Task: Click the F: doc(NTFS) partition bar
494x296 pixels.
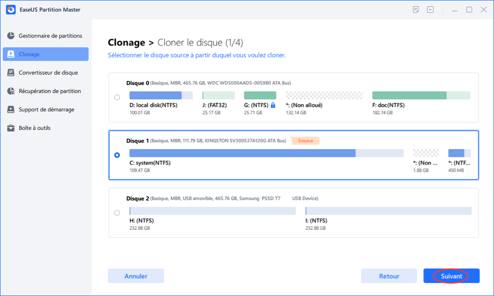Action: (421, 95)
